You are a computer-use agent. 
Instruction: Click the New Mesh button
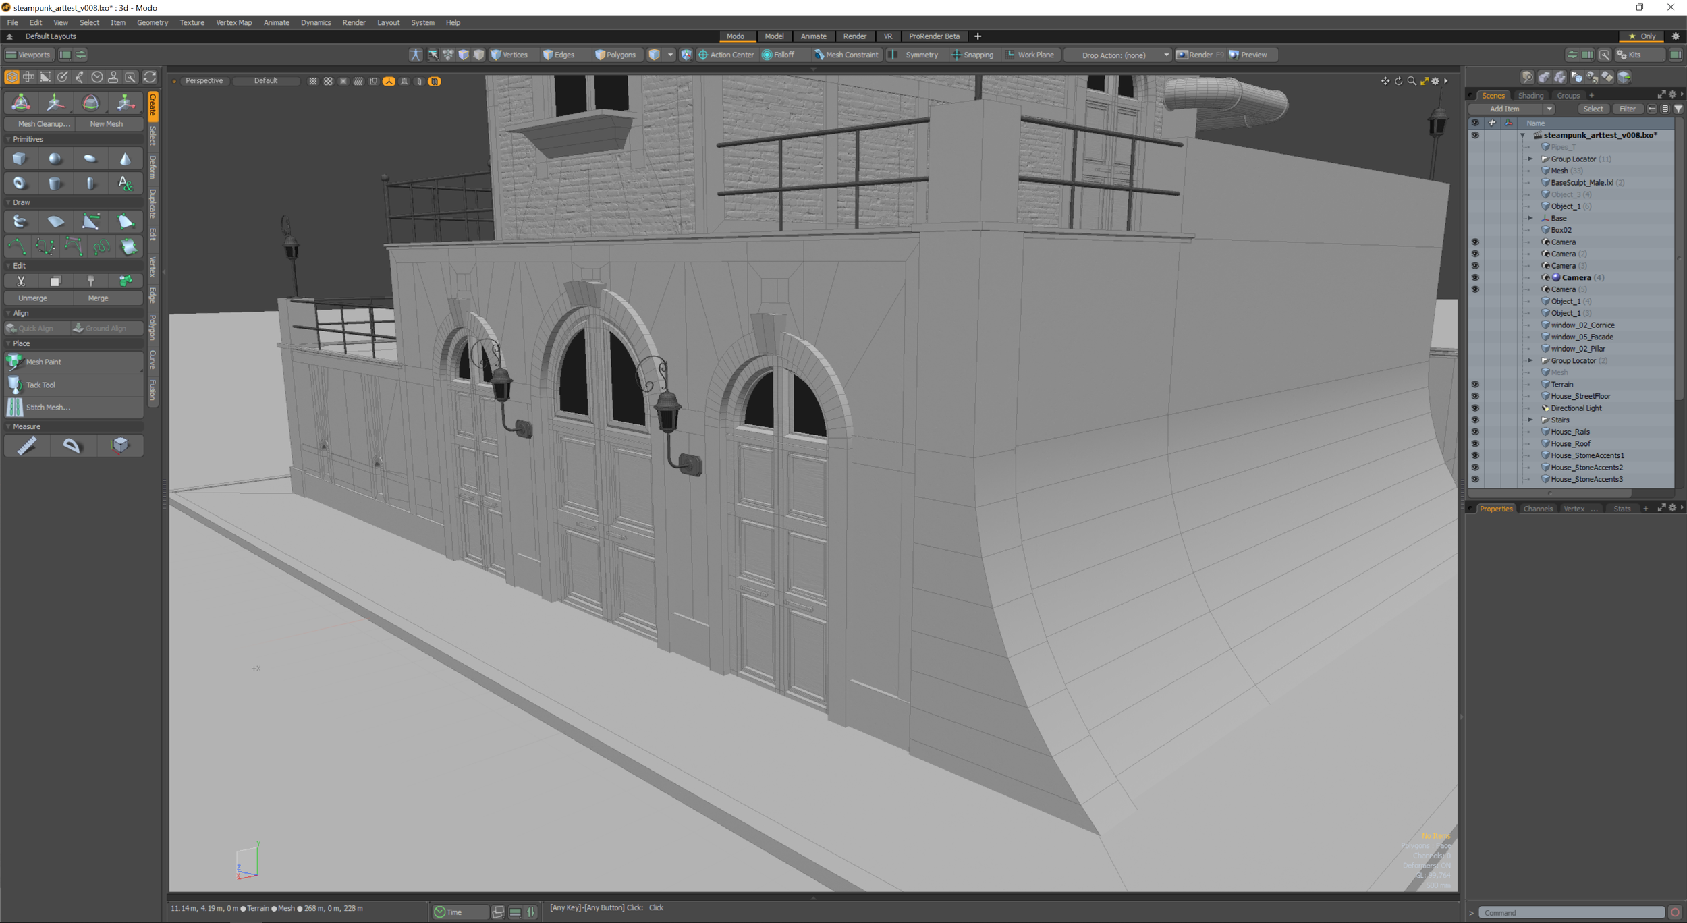click(107, 123)
